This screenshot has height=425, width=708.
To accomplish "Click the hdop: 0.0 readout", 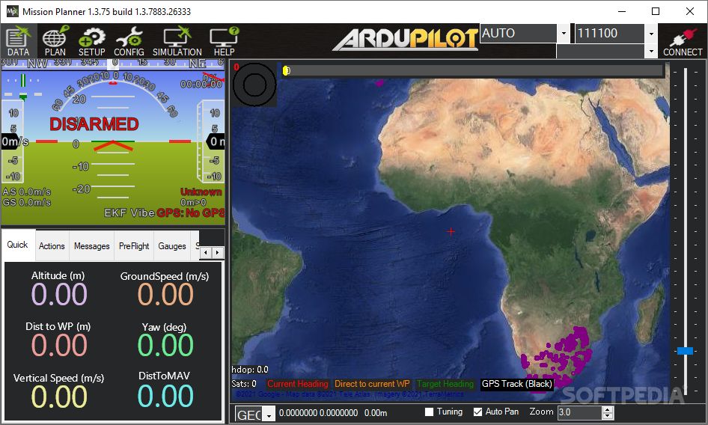I will pyautogui.click(x=250, y=370).
